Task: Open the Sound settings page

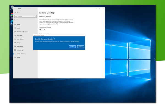Action: (x=18, y=28)
